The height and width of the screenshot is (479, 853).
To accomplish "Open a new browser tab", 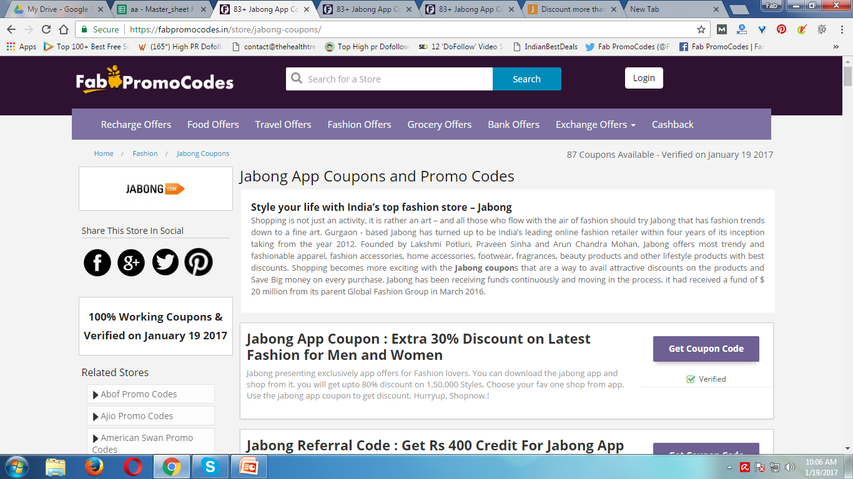I will click(x=739, y=10).
